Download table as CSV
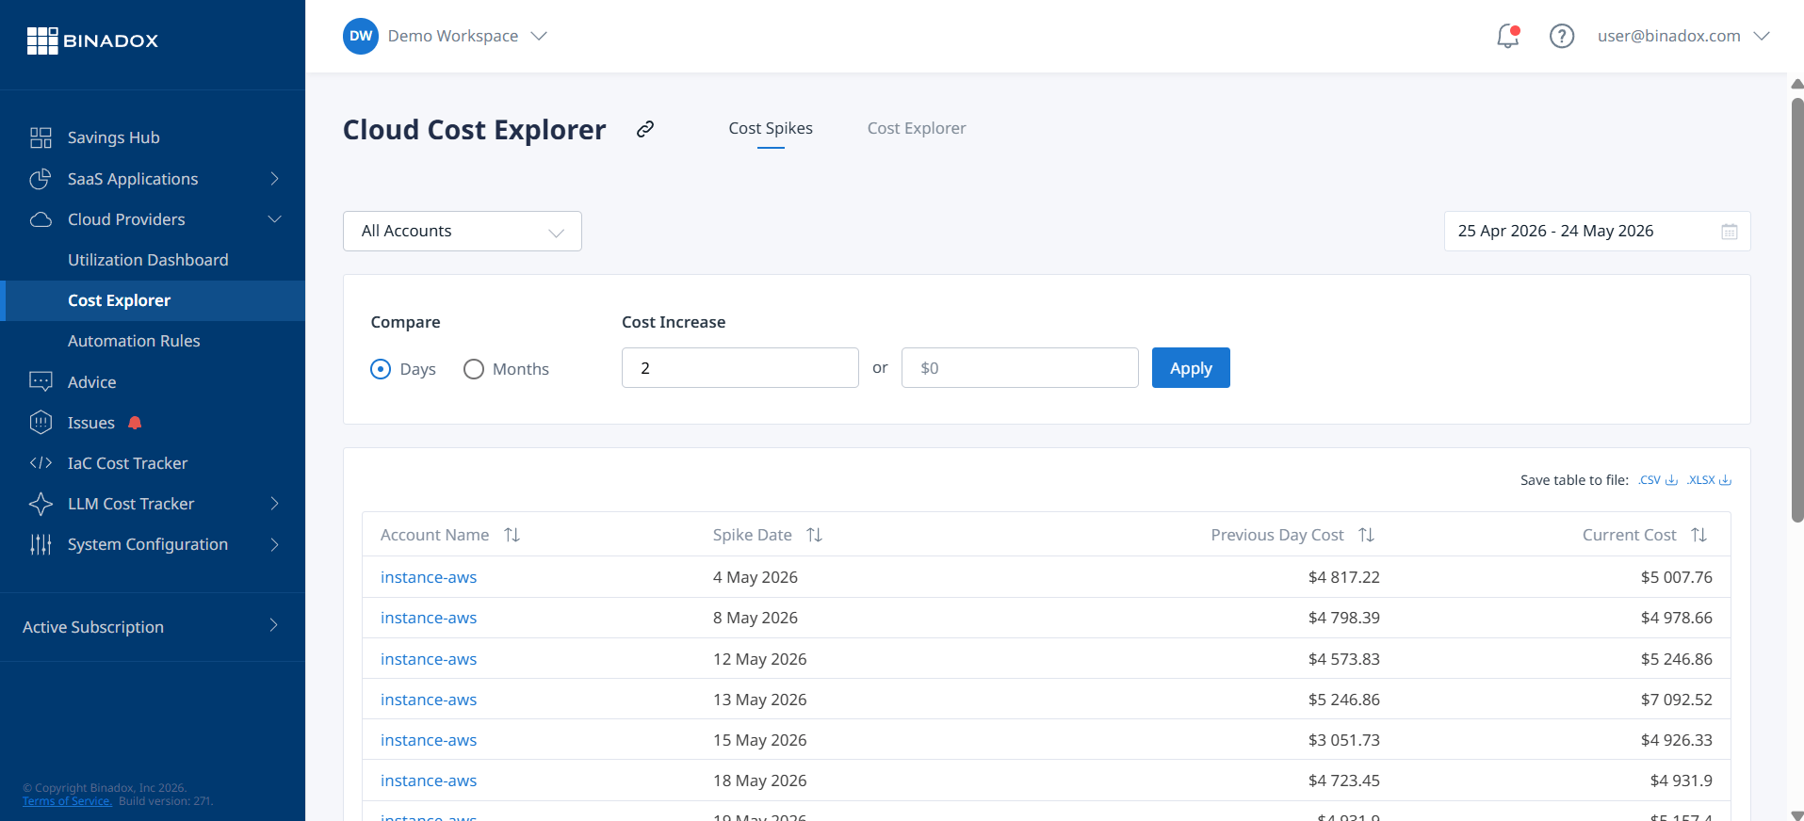 click(1658, 480)
